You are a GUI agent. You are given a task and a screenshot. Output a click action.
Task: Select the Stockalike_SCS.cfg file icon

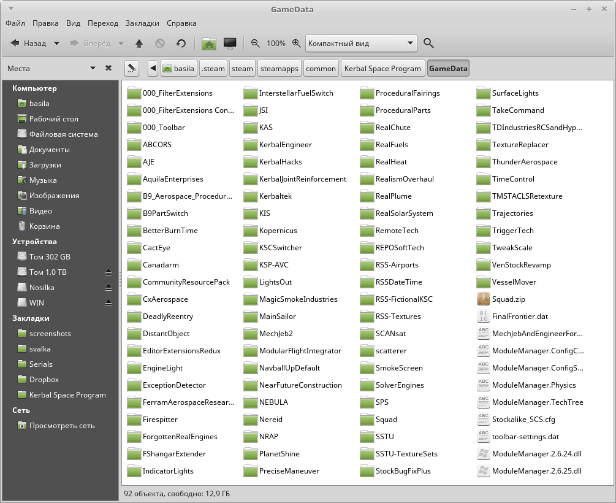483,419
